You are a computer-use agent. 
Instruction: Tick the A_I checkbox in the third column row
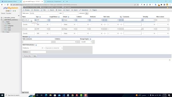[121, 29]
